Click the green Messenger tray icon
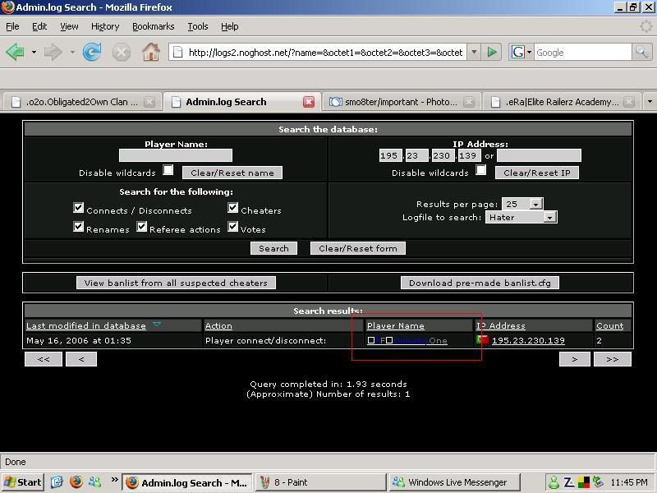Screen dimensions: 657x493 click(554, 482)
